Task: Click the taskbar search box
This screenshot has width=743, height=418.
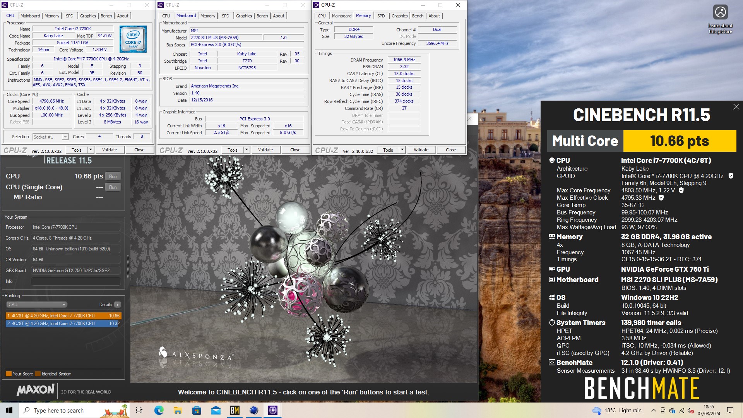Action: 74,410
